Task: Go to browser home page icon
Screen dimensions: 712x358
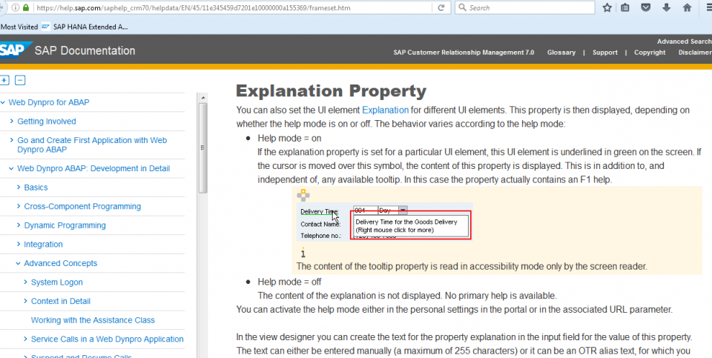Action: [687, 7]
